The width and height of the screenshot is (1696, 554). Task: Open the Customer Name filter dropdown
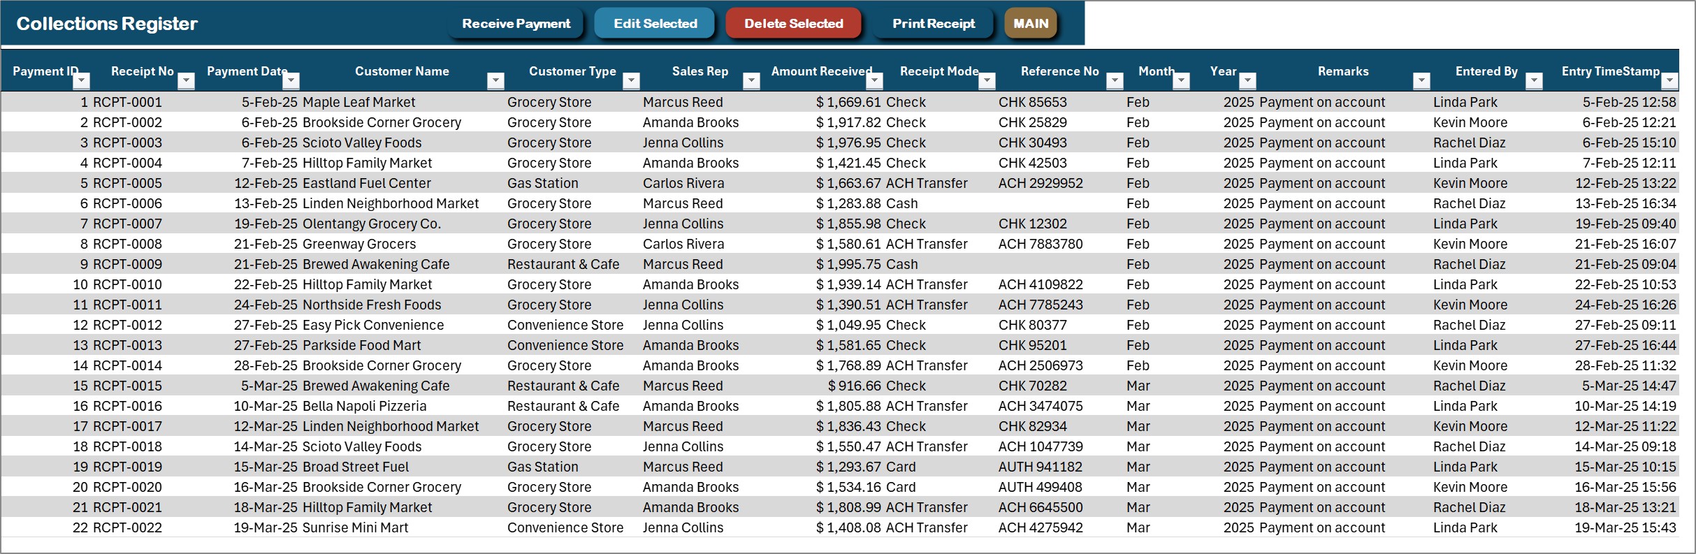coord(495,81)
